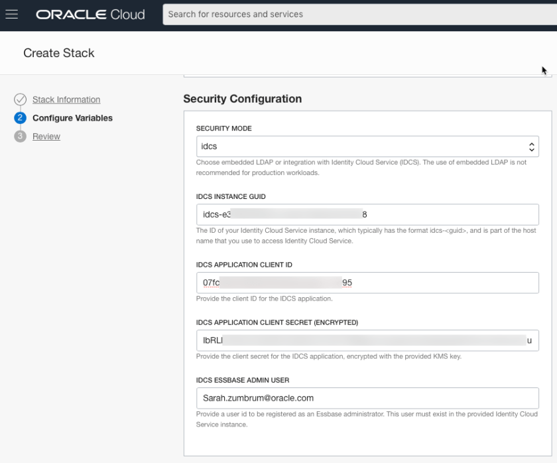Go to the Stack Information step
Screen dimensions: 557x463
[66, 99]
